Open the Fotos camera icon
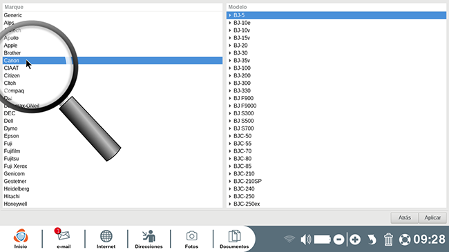 191,236
